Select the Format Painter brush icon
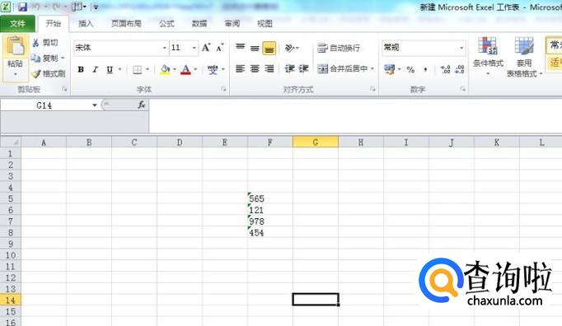562x326 pixels. point(36,74)
